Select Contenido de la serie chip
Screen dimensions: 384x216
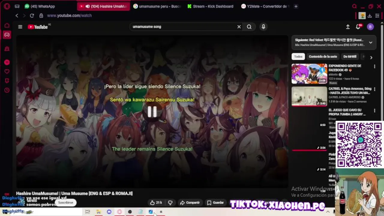[323, 56]
